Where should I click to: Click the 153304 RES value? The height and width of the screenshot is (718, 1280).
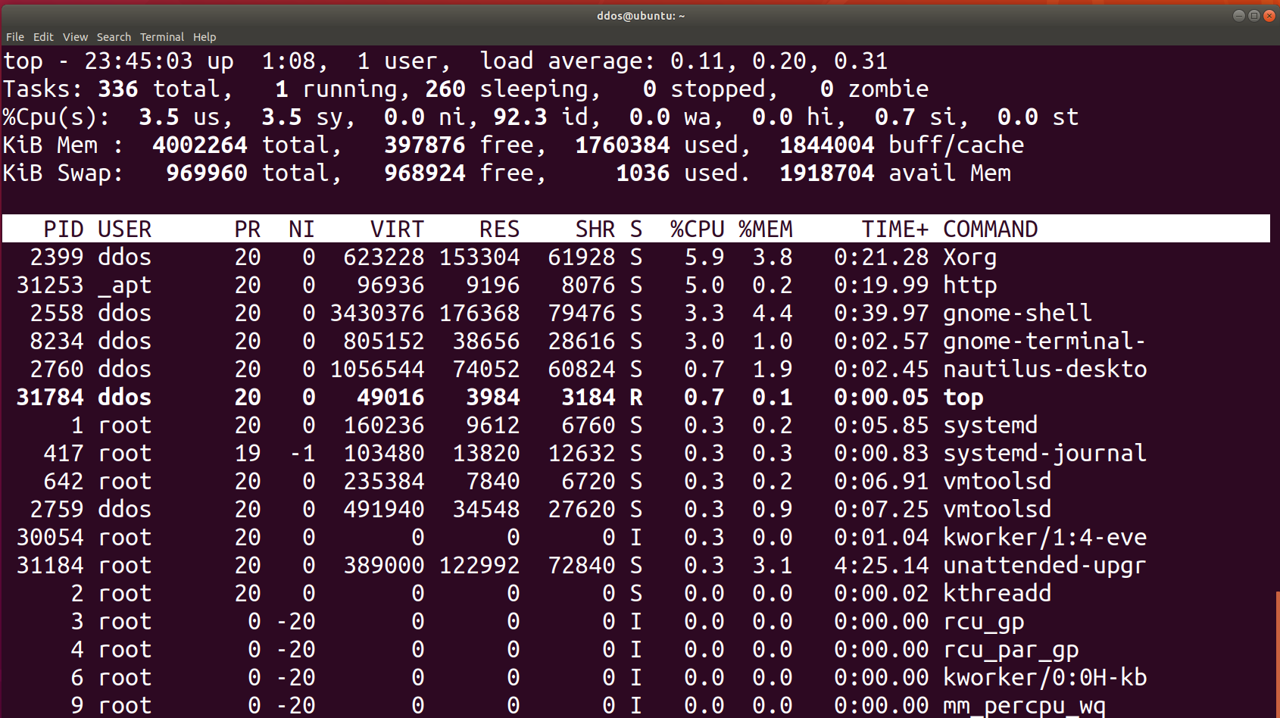pyautogui.click(x=479, y=258)
